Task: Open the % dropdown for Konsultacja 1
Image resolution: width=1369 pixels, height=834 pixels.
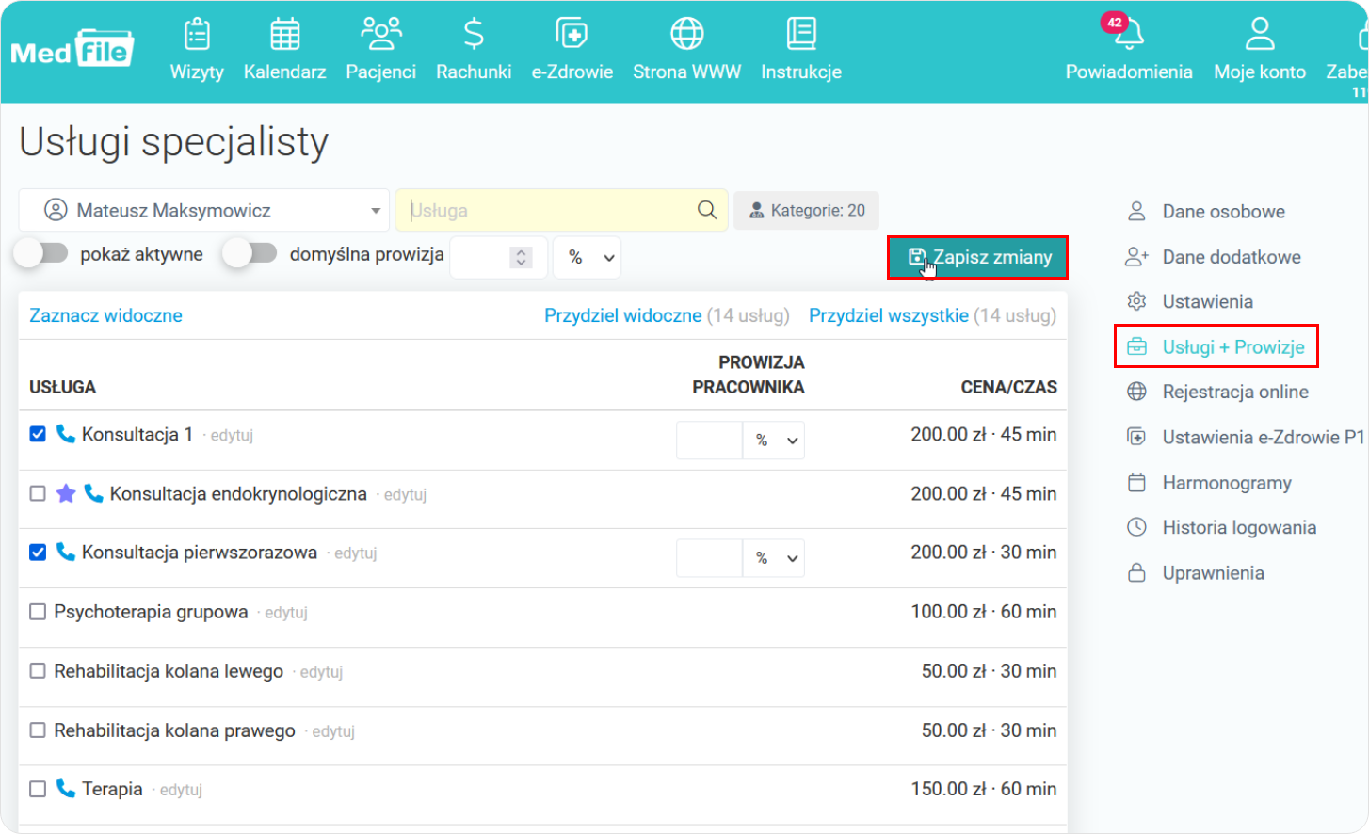Action: pos(774,440)
